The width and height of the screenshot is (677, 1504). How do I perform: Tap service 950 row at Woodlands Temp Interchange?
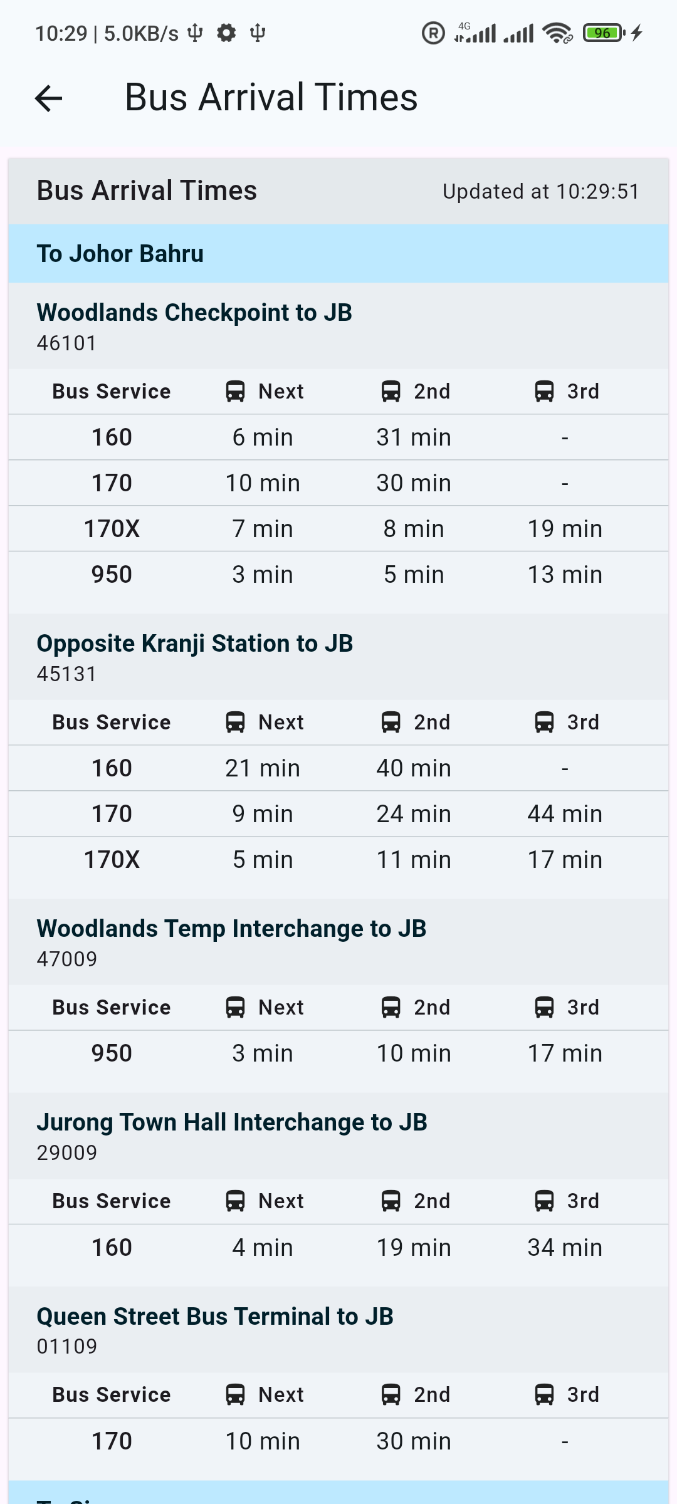(338, 1053)
